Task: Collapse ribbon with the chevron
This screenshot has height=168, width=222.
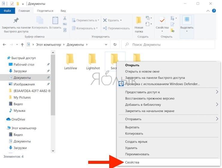Action: pos(208,11)
